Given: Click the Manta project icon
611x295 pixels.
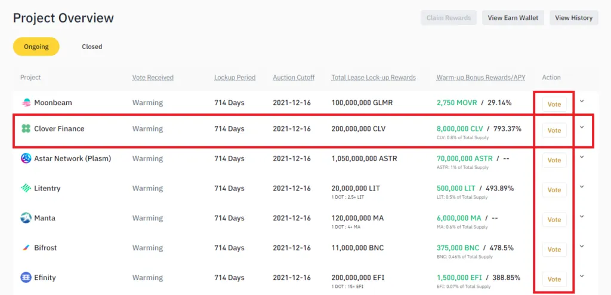Looking at the screenshot, I should click(26, 218).
